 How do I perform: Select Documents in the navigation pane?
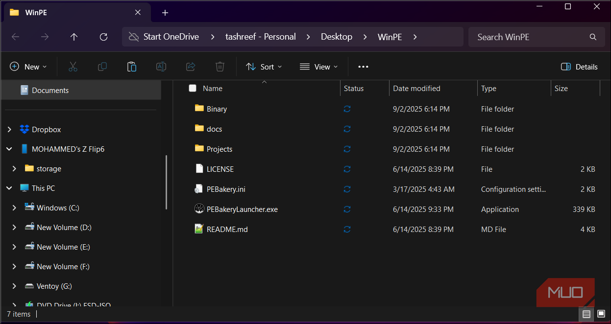(81, 90)
